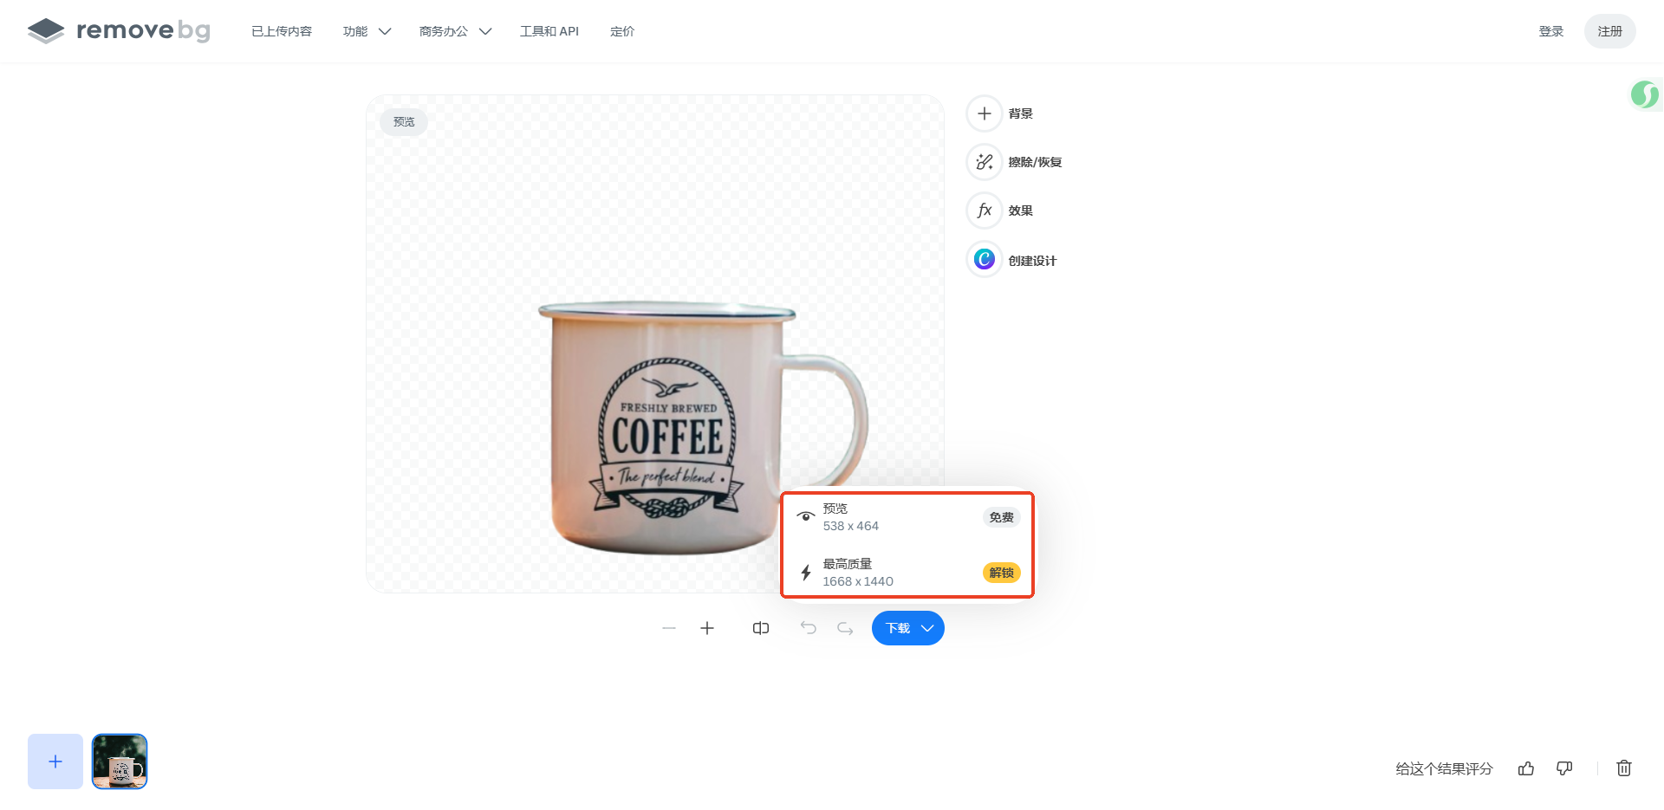This screenshot has height=810, width=1664.
Task: Click the 给这个结果评分 text
Action: [x=1444, y=768]
